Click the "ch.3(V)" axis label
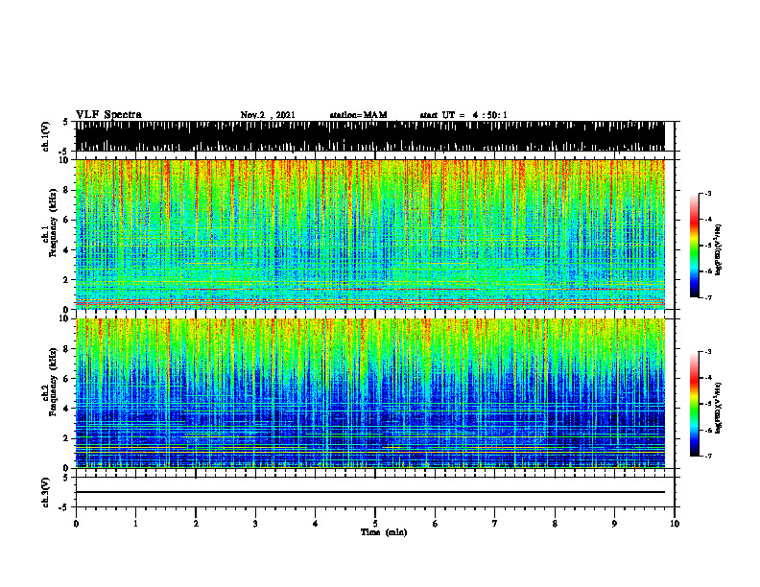This screenshot has height=587, width=760. (46, 492)
